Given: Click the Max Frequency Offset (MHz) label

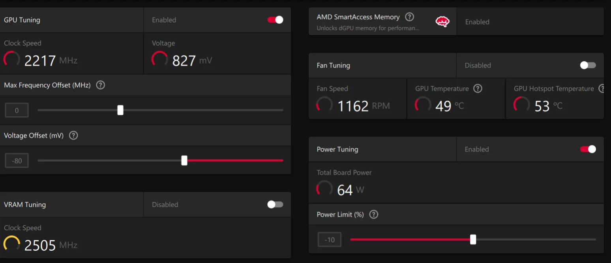Looking at the screenshot, I should point(47,85).
